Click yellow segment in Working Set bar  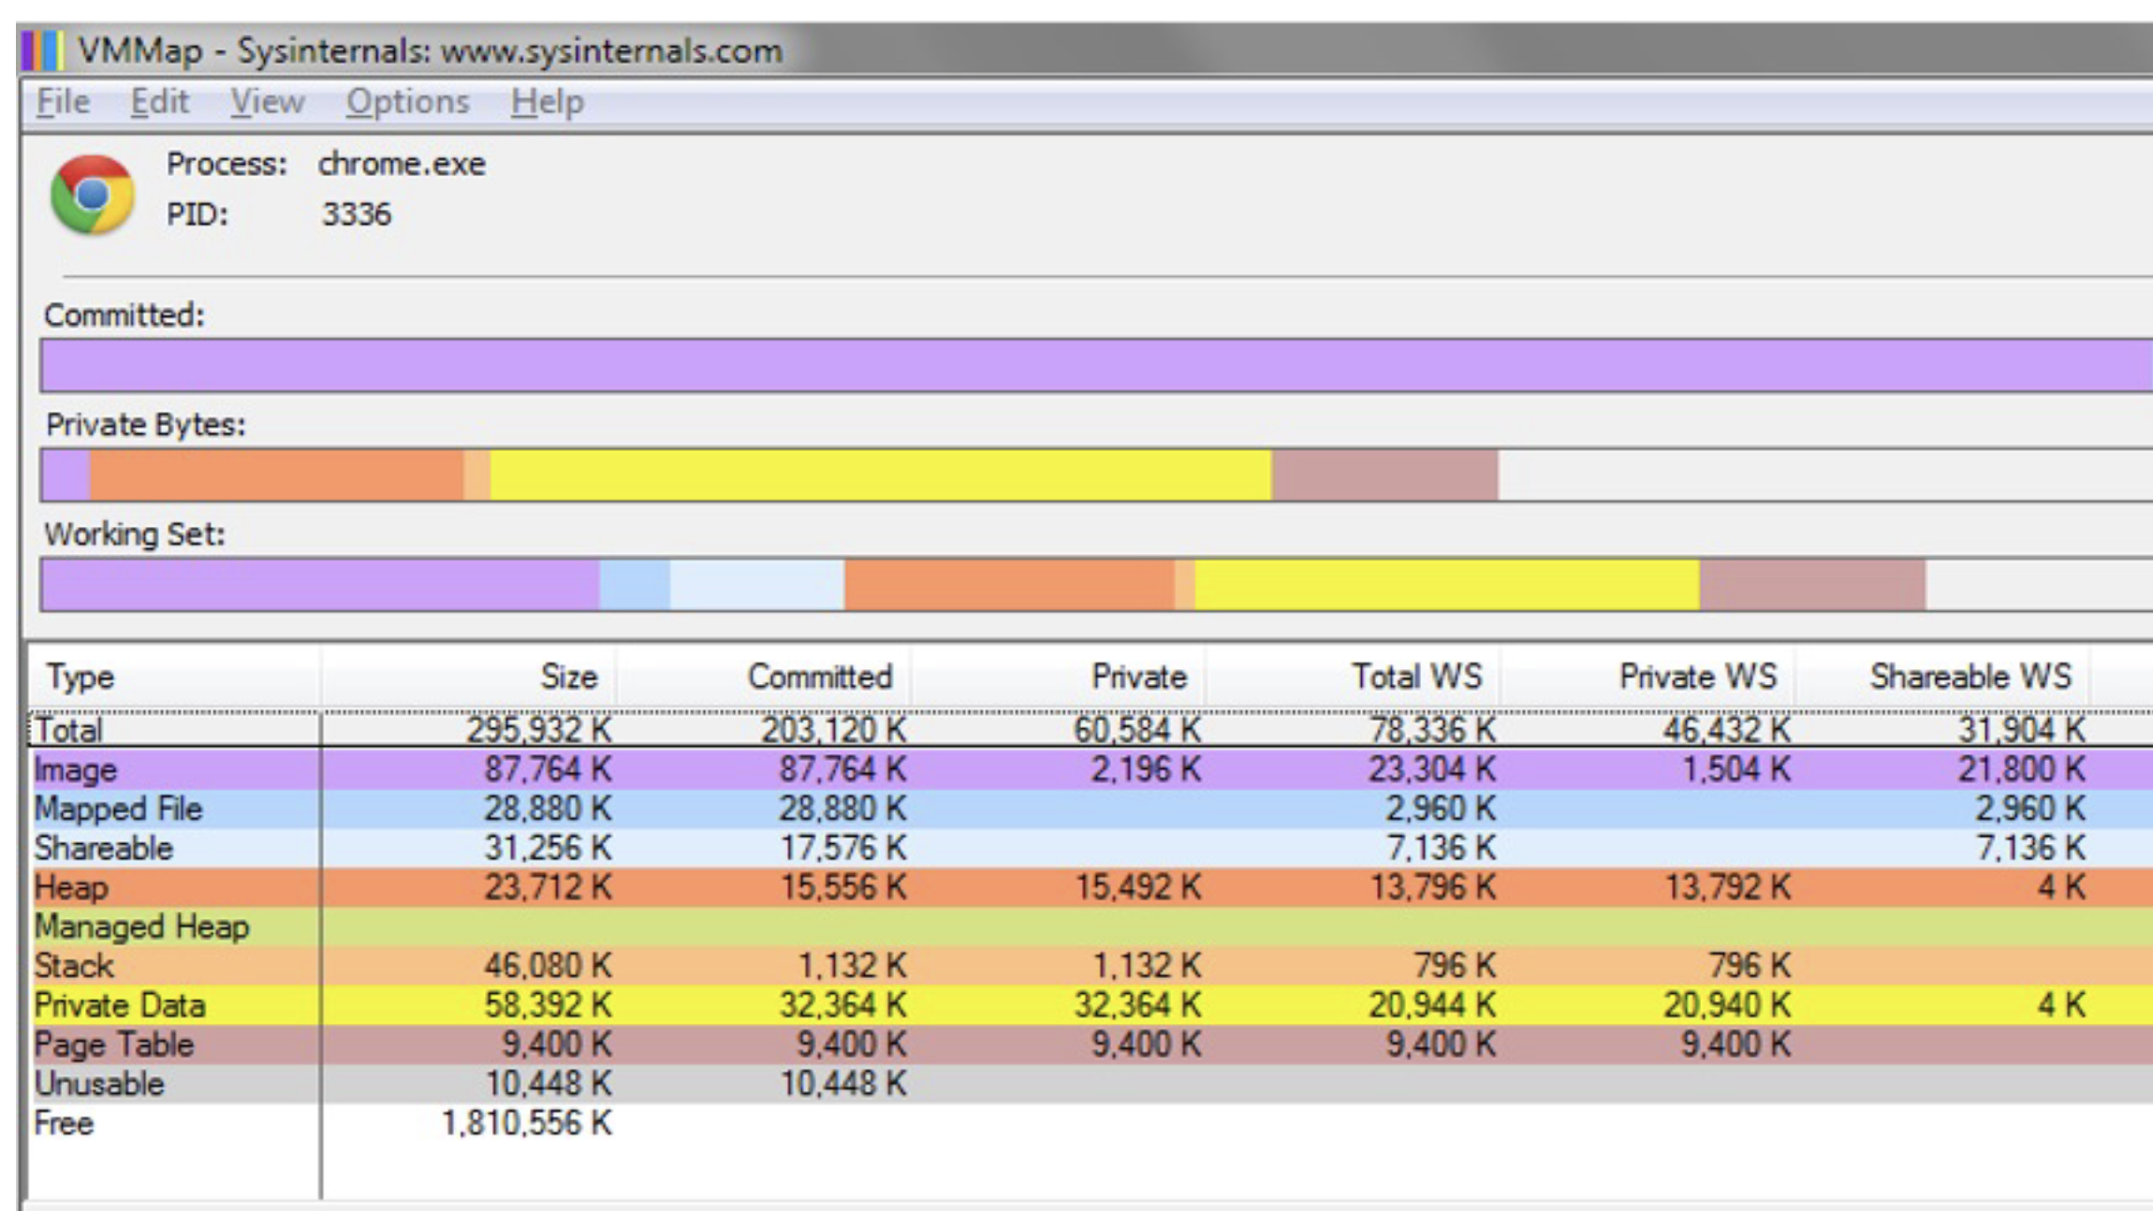pyautogui.click(x=1447, y=585)
